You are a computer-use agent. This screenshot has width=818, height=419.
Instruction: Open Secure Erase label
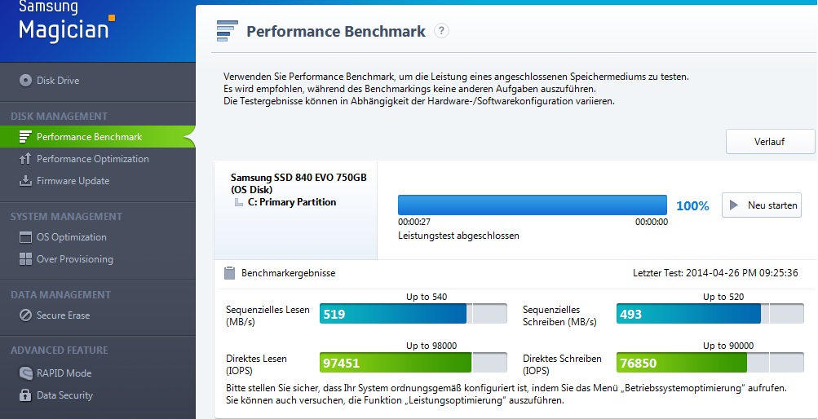[x=63, y=315]
